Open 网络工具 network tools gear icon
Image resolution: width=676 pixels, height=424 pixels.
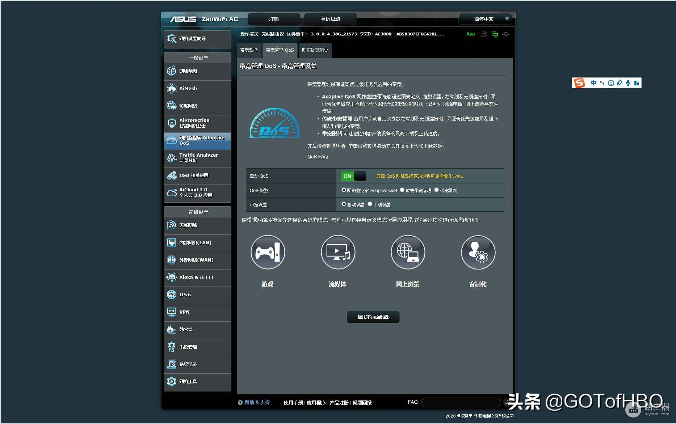click(x=172, y=381)
